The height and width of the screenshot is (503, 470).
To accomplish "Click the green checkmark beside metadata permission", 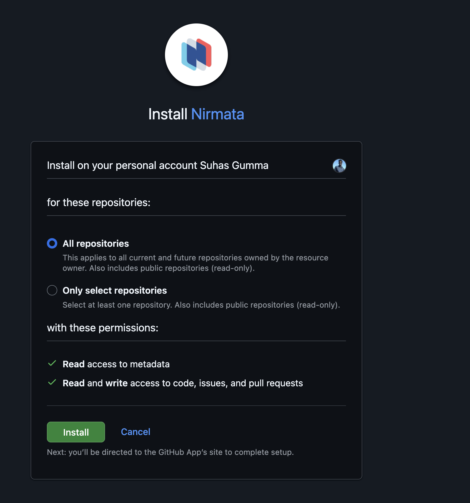I will [52, 363].
